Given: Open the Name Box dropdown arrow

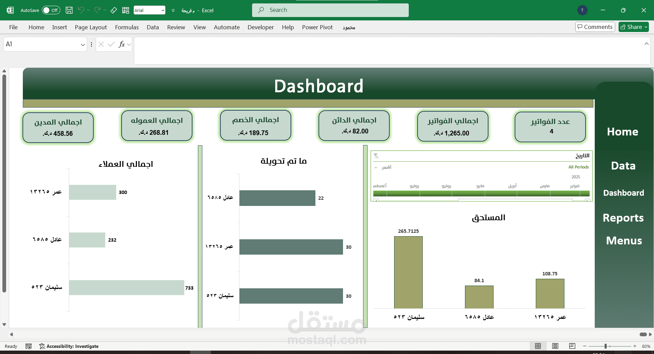Looking at the screenshot, I should tap(83, 45).
